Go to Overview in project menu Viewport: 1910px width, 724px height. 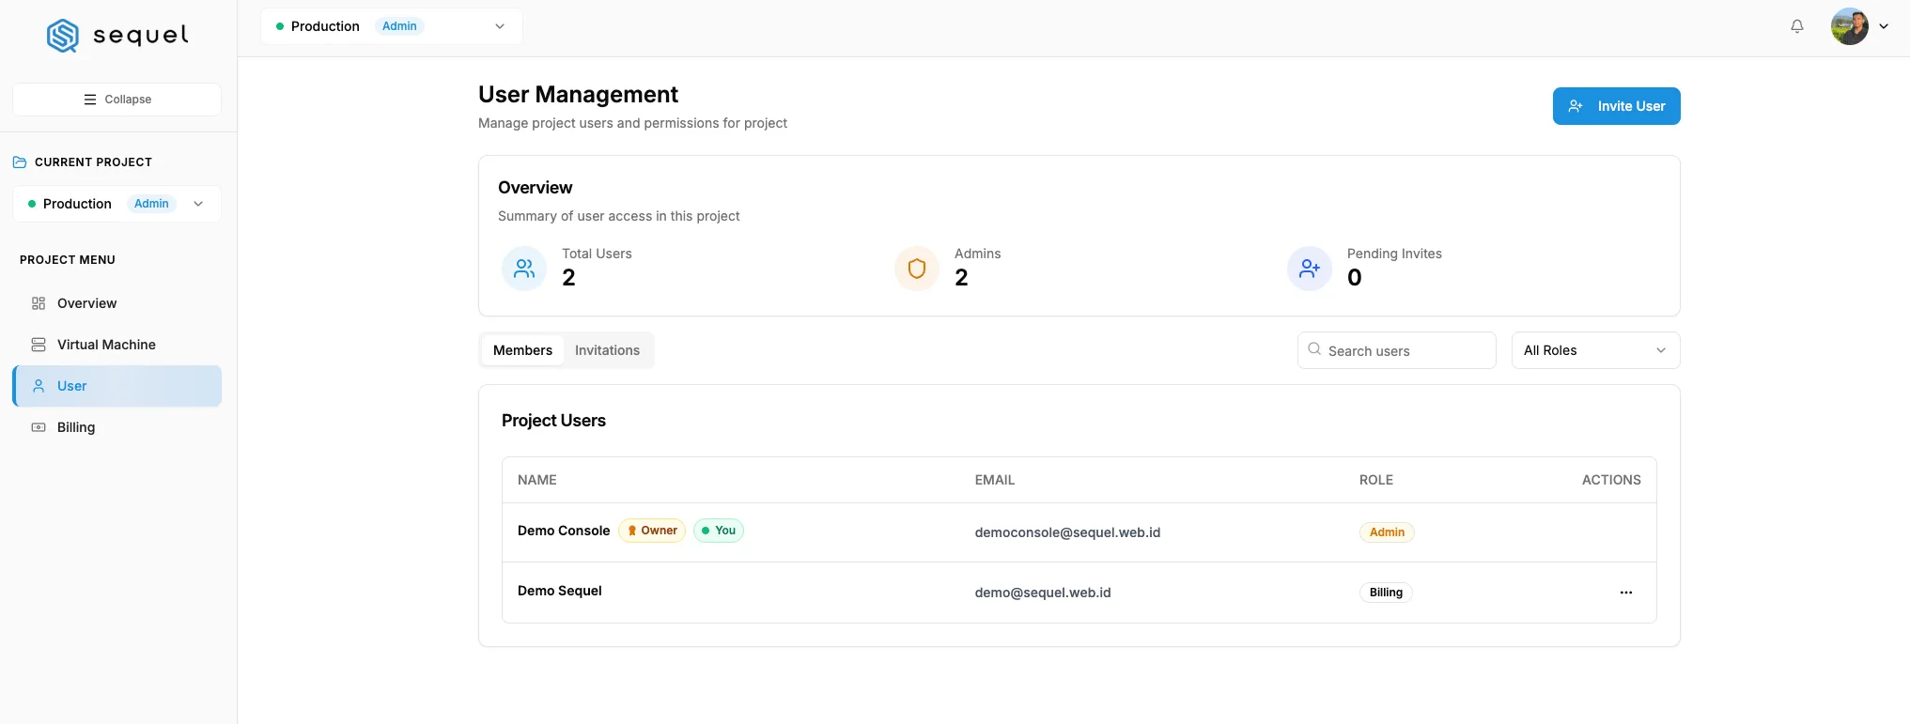coord(117,303)
